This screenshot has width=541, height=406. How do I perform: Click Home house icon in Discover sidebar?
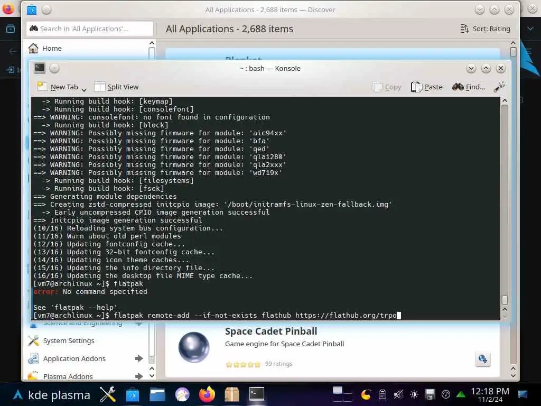tap(33, 48)
